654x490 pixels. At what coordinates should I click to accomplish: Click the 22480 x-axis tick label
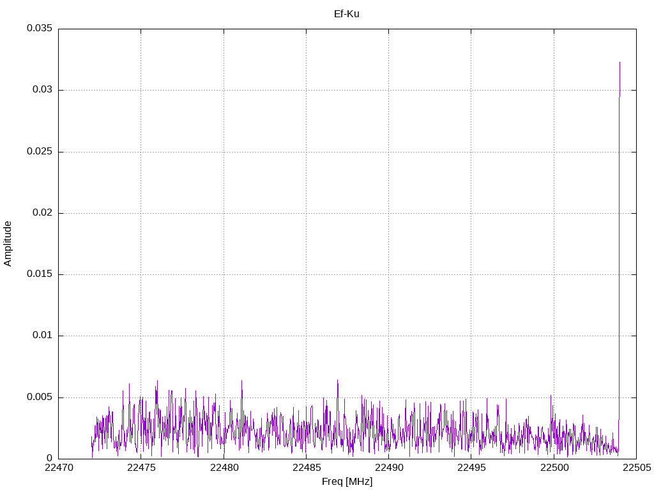pyautogui.click(x=224, y=468)
